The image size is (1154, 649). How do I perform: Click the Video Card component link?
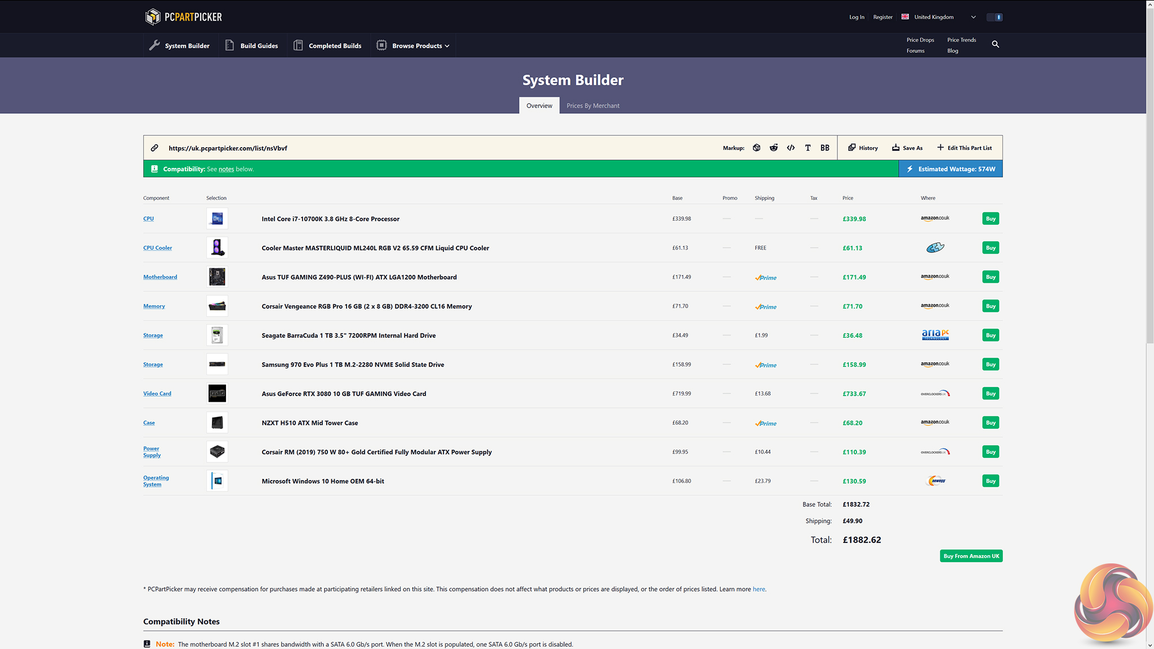[157, 393]
